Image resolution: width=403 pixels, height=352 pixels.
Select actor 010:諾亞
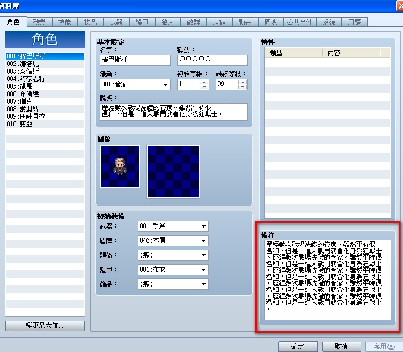click(45, 124)
